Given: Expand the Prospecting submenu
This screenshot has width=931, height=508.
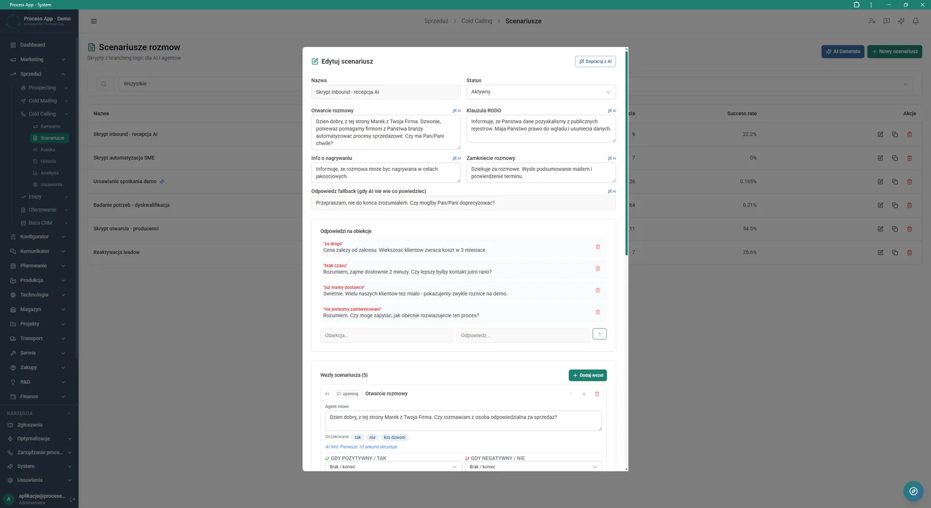Looking at the screenshot, I should coord(44,88).
